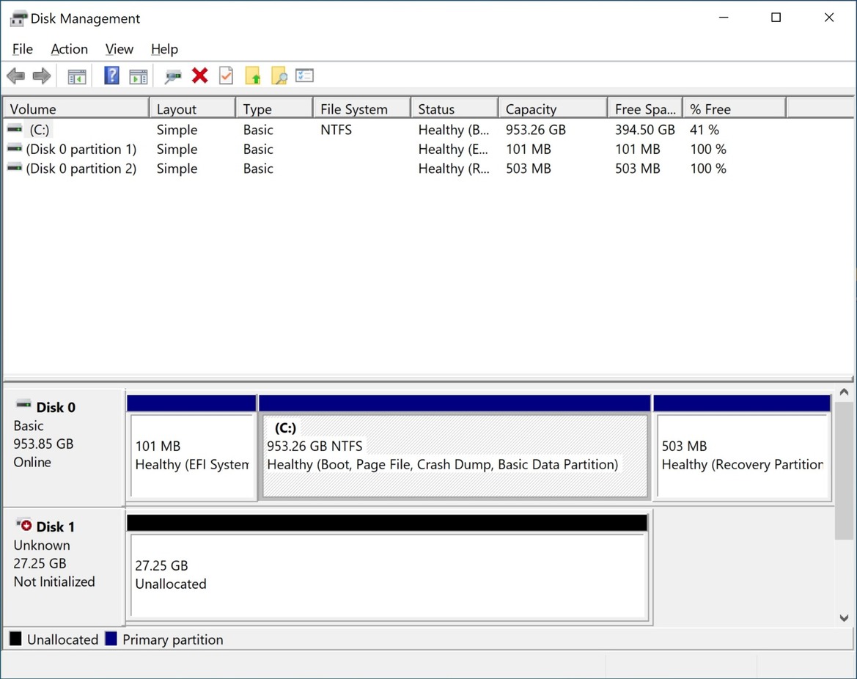The height and width of the screenshot is (679, 857).
Task: Click the vertical scrollbar thumb in disk pane
Action: (844, 470)
